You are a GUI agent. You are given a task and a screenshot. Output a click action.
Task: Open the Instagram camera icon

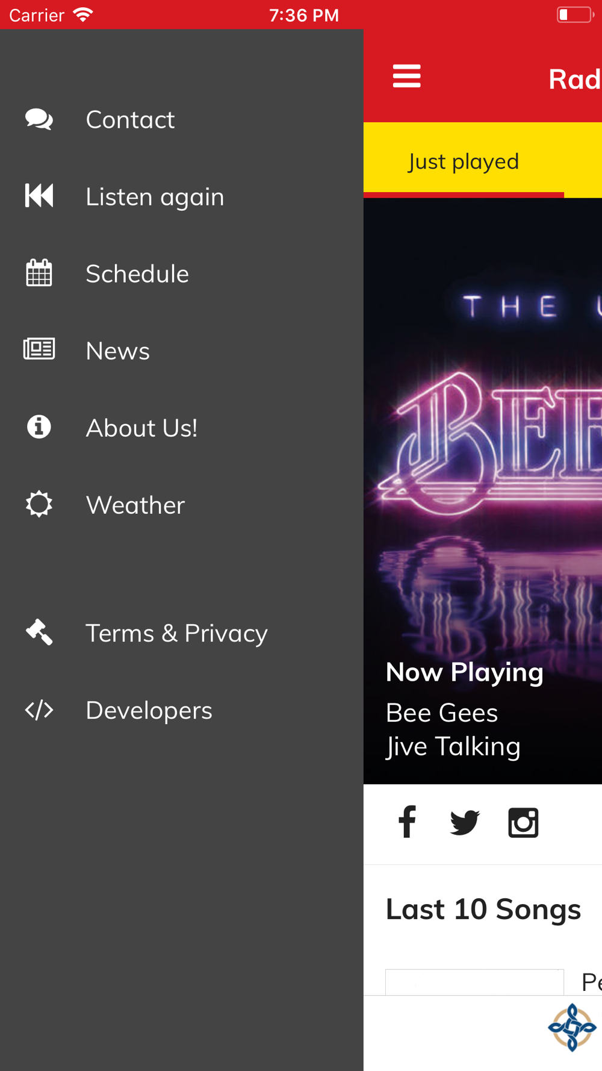coord(523,822)
